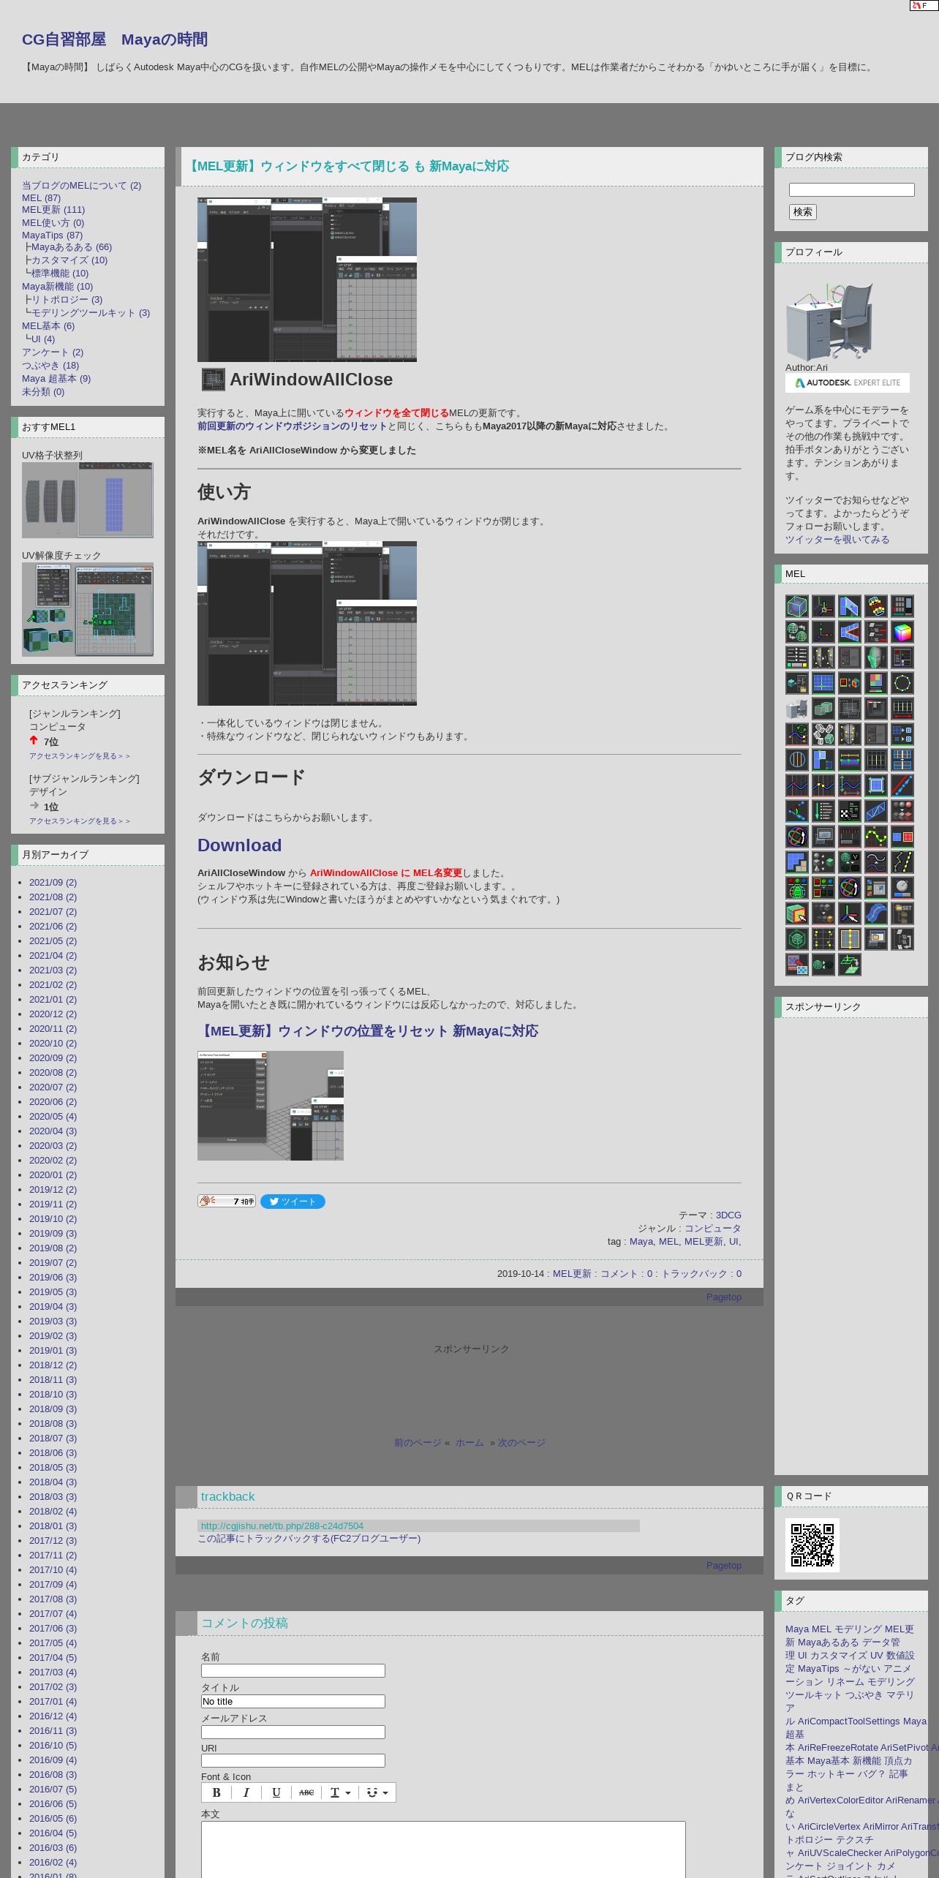Click the QR code image
Image resolution: width=939 pixels, height=1878 pixels.
(x=812, y=1545)
